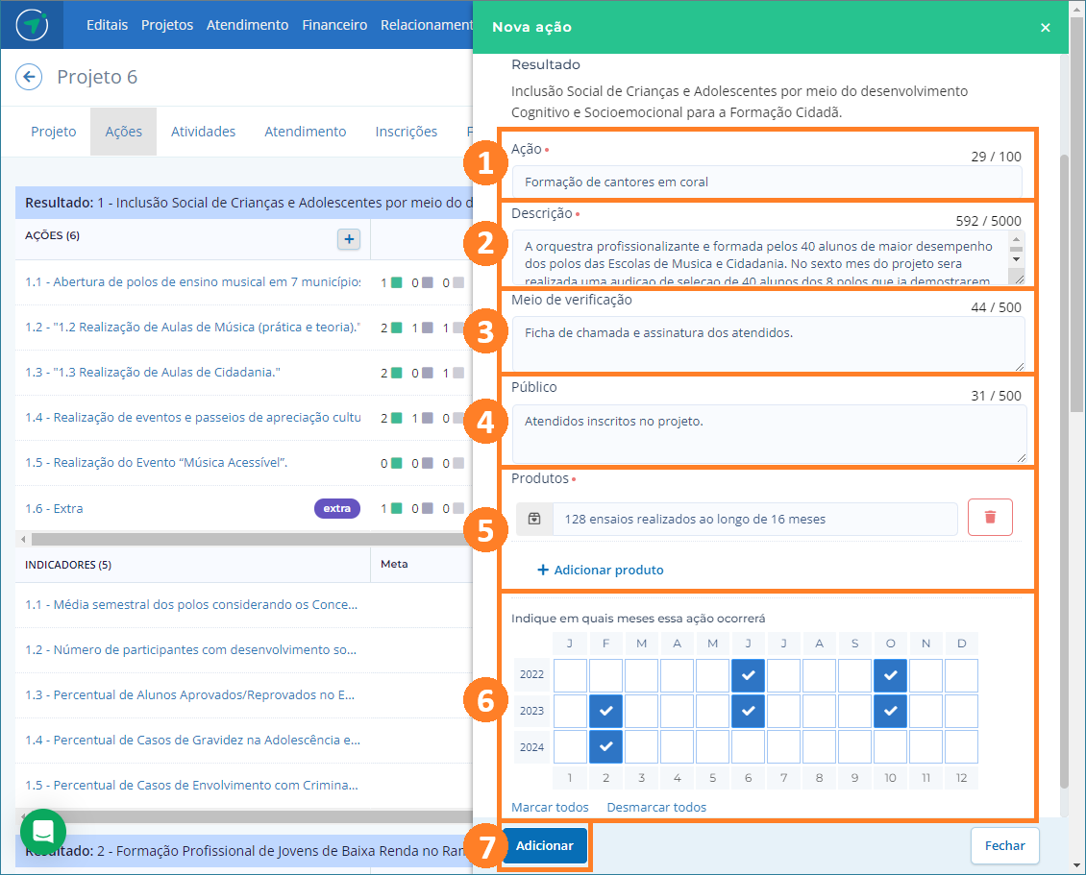Image resolution: width=1086 pixels, height=875 pixels.
Task: Go back using the arrow beside Projeto 6
Action: [x=29, y=77]
